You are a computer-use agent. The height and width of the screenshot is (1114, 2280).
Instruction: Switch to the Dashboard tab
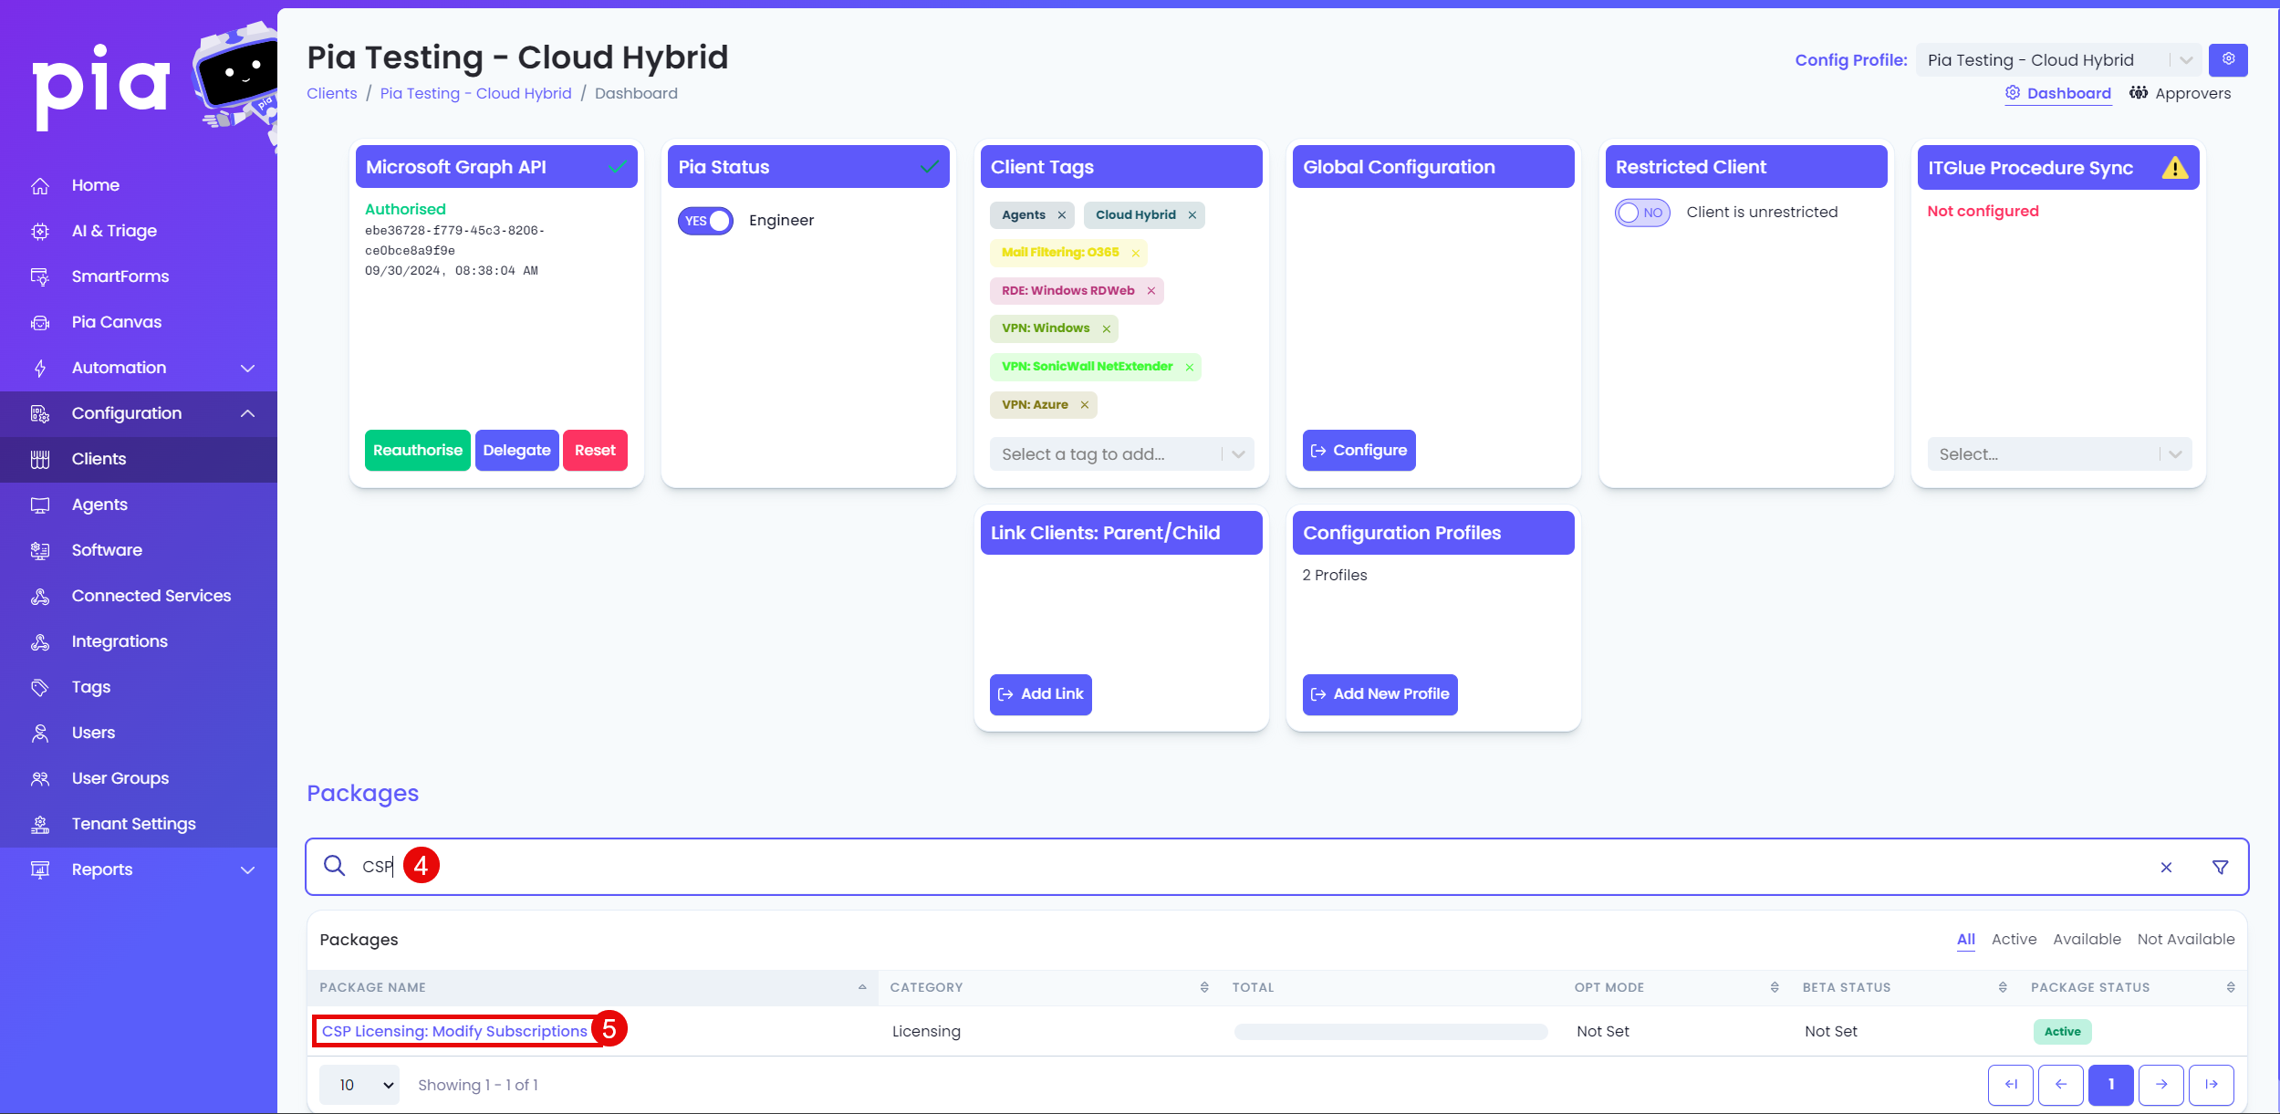(x=2057, y=93)
